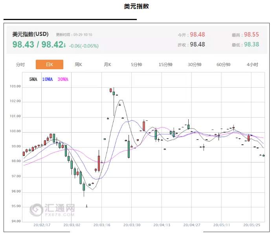Click the 98.00 y-axis label
The height and width of the screenshot is (238, 274).
16,161
